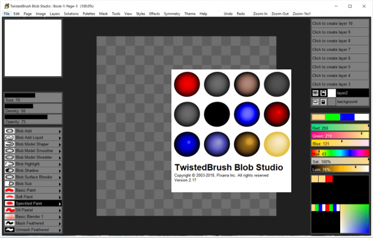Click the white brush preview box
373x238 pixels.
[33, 48]
